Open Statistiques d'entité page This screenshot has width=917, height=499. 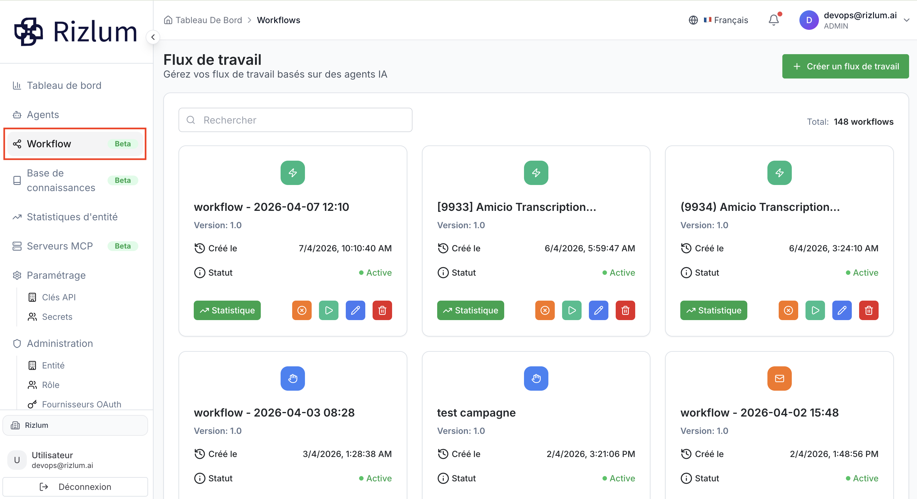tap(75, 217)
